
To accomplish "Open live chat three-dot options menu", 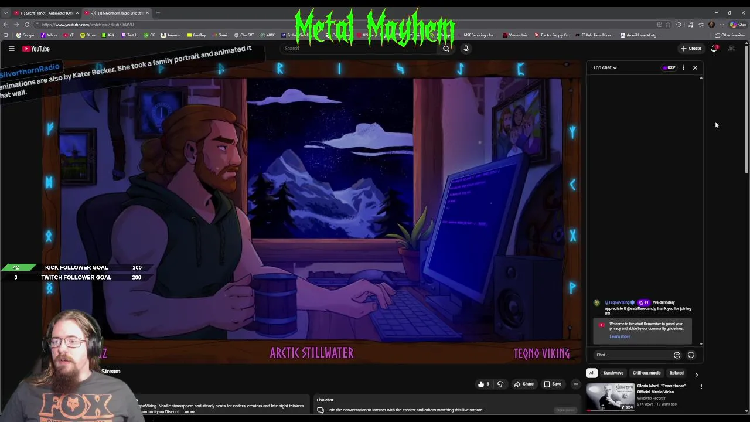I will pyautogui.click(x=683, y=67).
